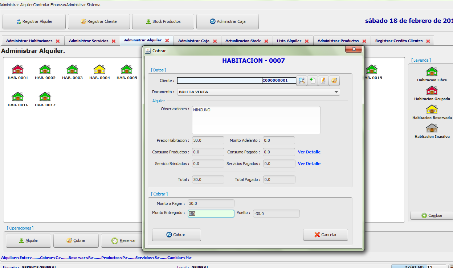Select room icon HAB. 0017
The width and height of the screenshot is (453, 268).
45,96
